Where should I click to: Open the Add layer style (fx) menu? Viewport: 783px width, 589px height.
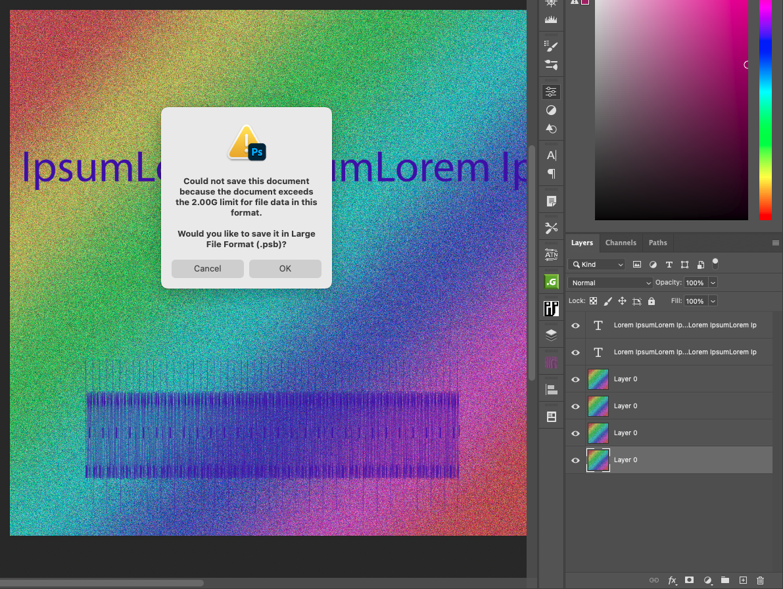672,580
